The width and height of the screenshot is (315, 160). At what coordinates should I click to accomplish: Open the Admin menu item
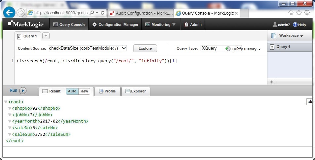click(x=193, y=25)
